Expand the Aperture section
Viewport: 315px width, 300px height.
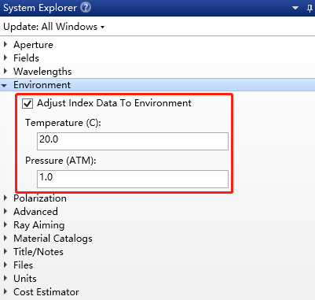(5, 44)
